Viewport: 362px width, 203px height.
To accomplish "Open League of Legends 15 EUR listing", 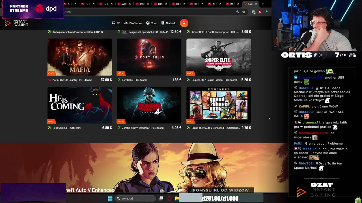I will (x=148, y=32).
